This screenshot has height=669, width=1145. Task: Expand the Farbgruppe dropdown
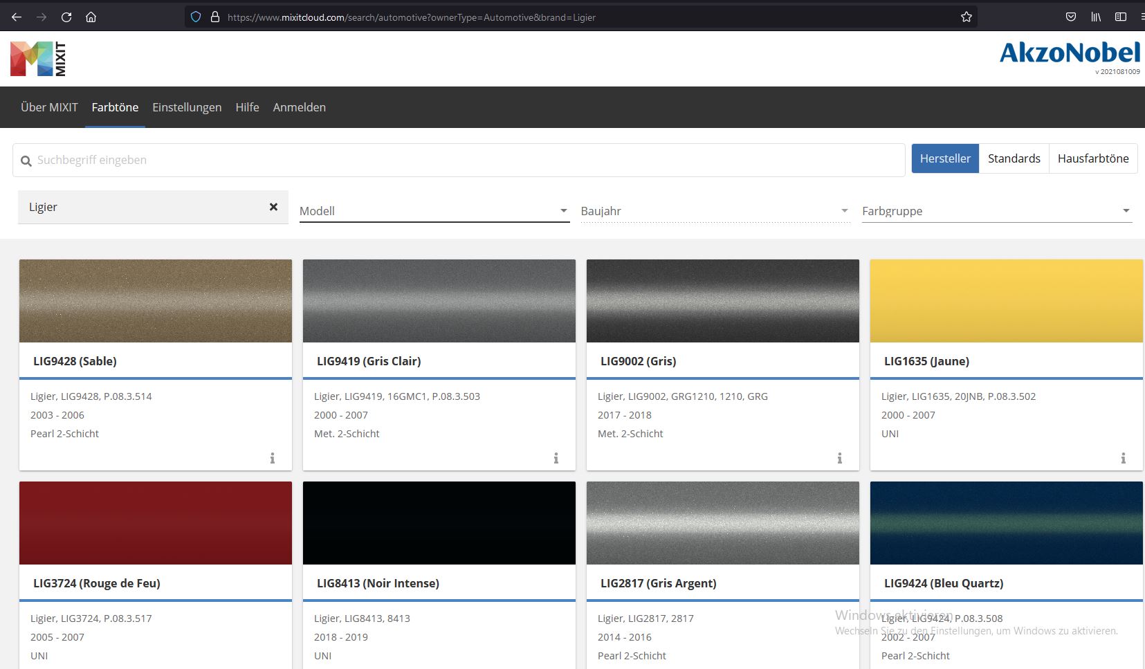(x=996, y=211)
